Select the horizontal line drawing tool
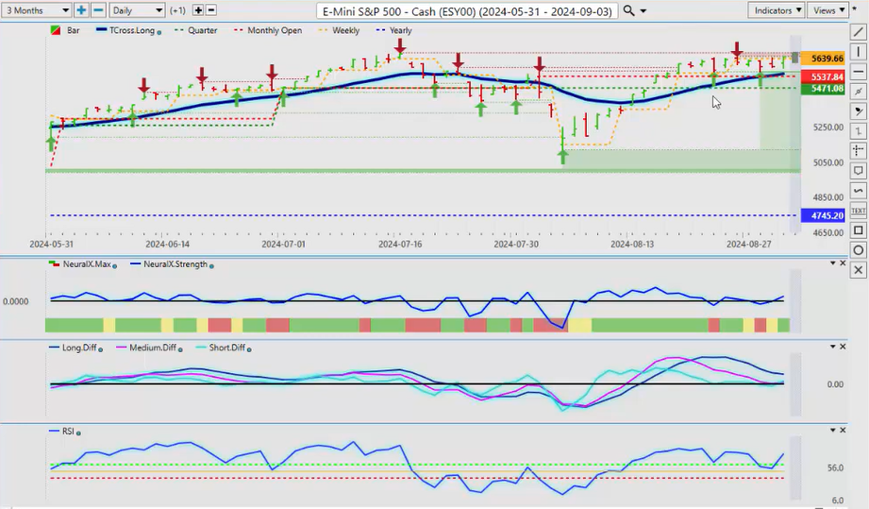Screen dimensions: 869x509 (858, 71)
